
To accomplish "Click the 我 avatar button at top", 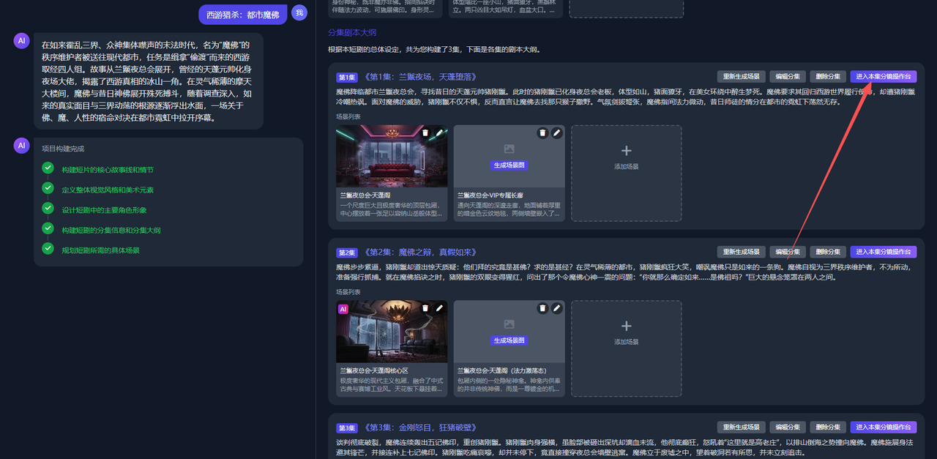I will (299, 12).
